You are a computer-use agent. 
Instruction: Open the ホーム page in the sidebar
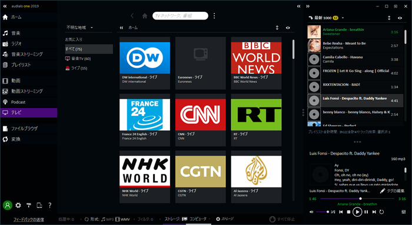28,17
